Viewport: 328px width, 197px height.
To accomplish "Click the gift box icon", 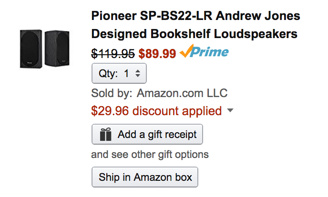I will (x=105, y=135).
